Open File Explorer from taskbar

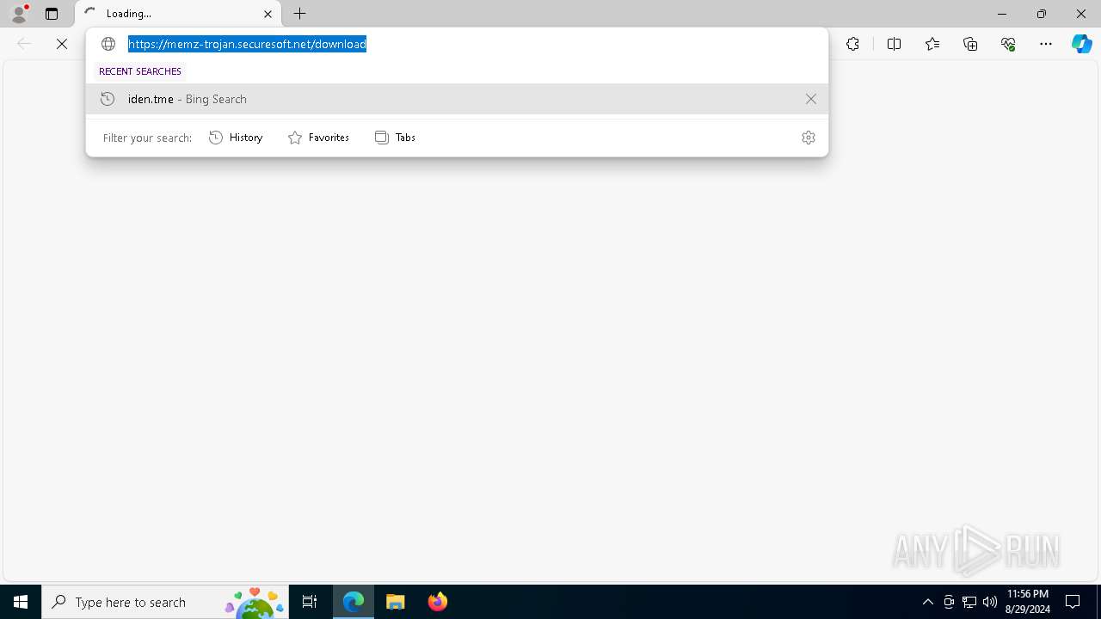click(x=395, y=602)
